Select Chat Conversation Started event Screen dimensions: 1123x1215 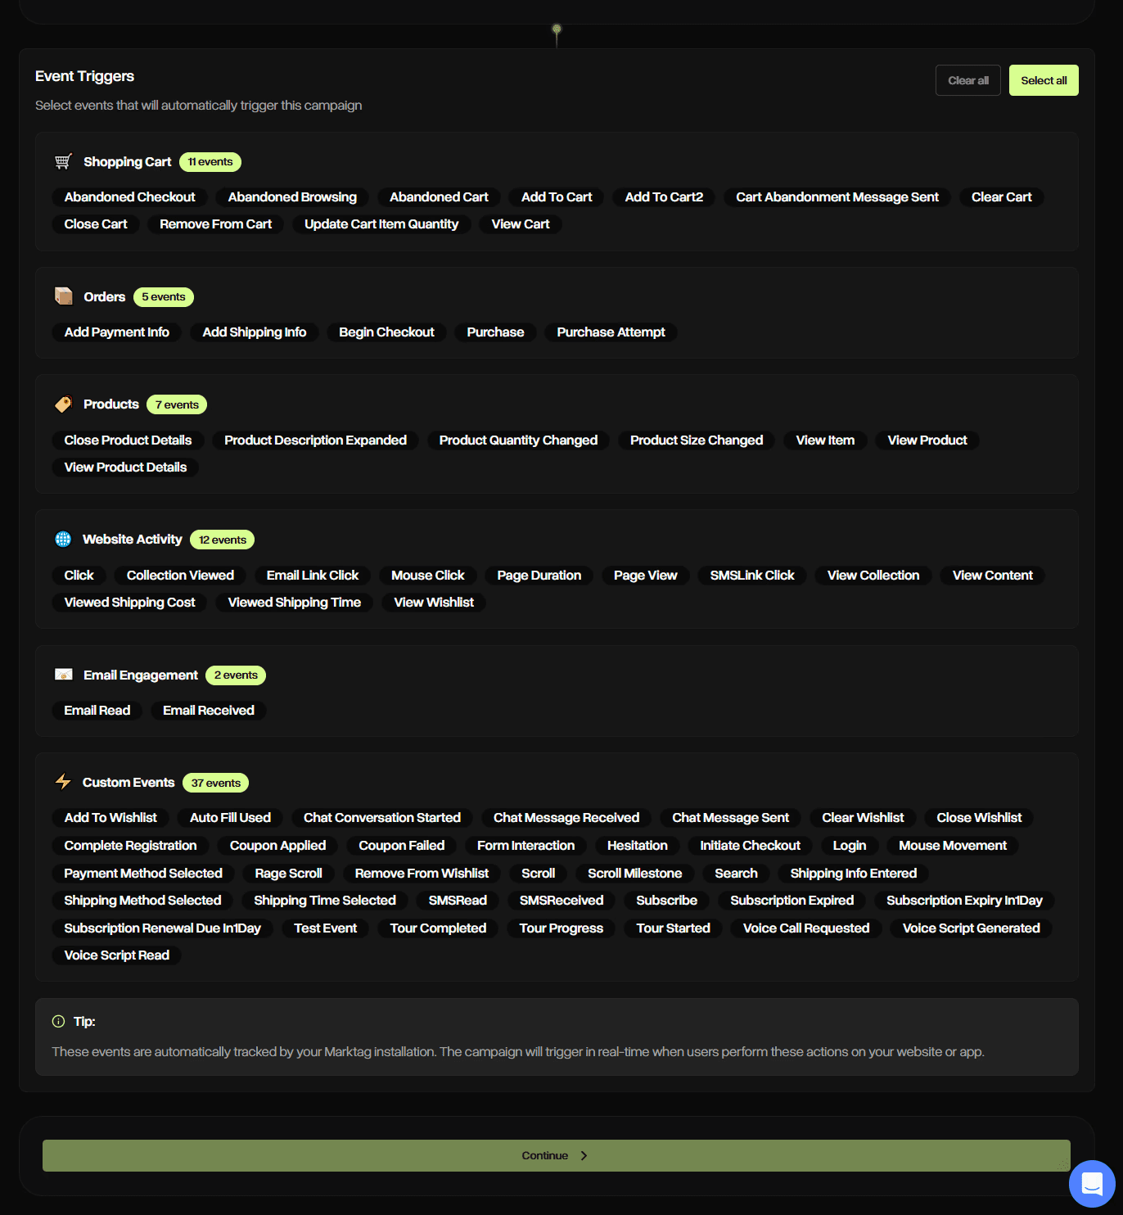381,818
